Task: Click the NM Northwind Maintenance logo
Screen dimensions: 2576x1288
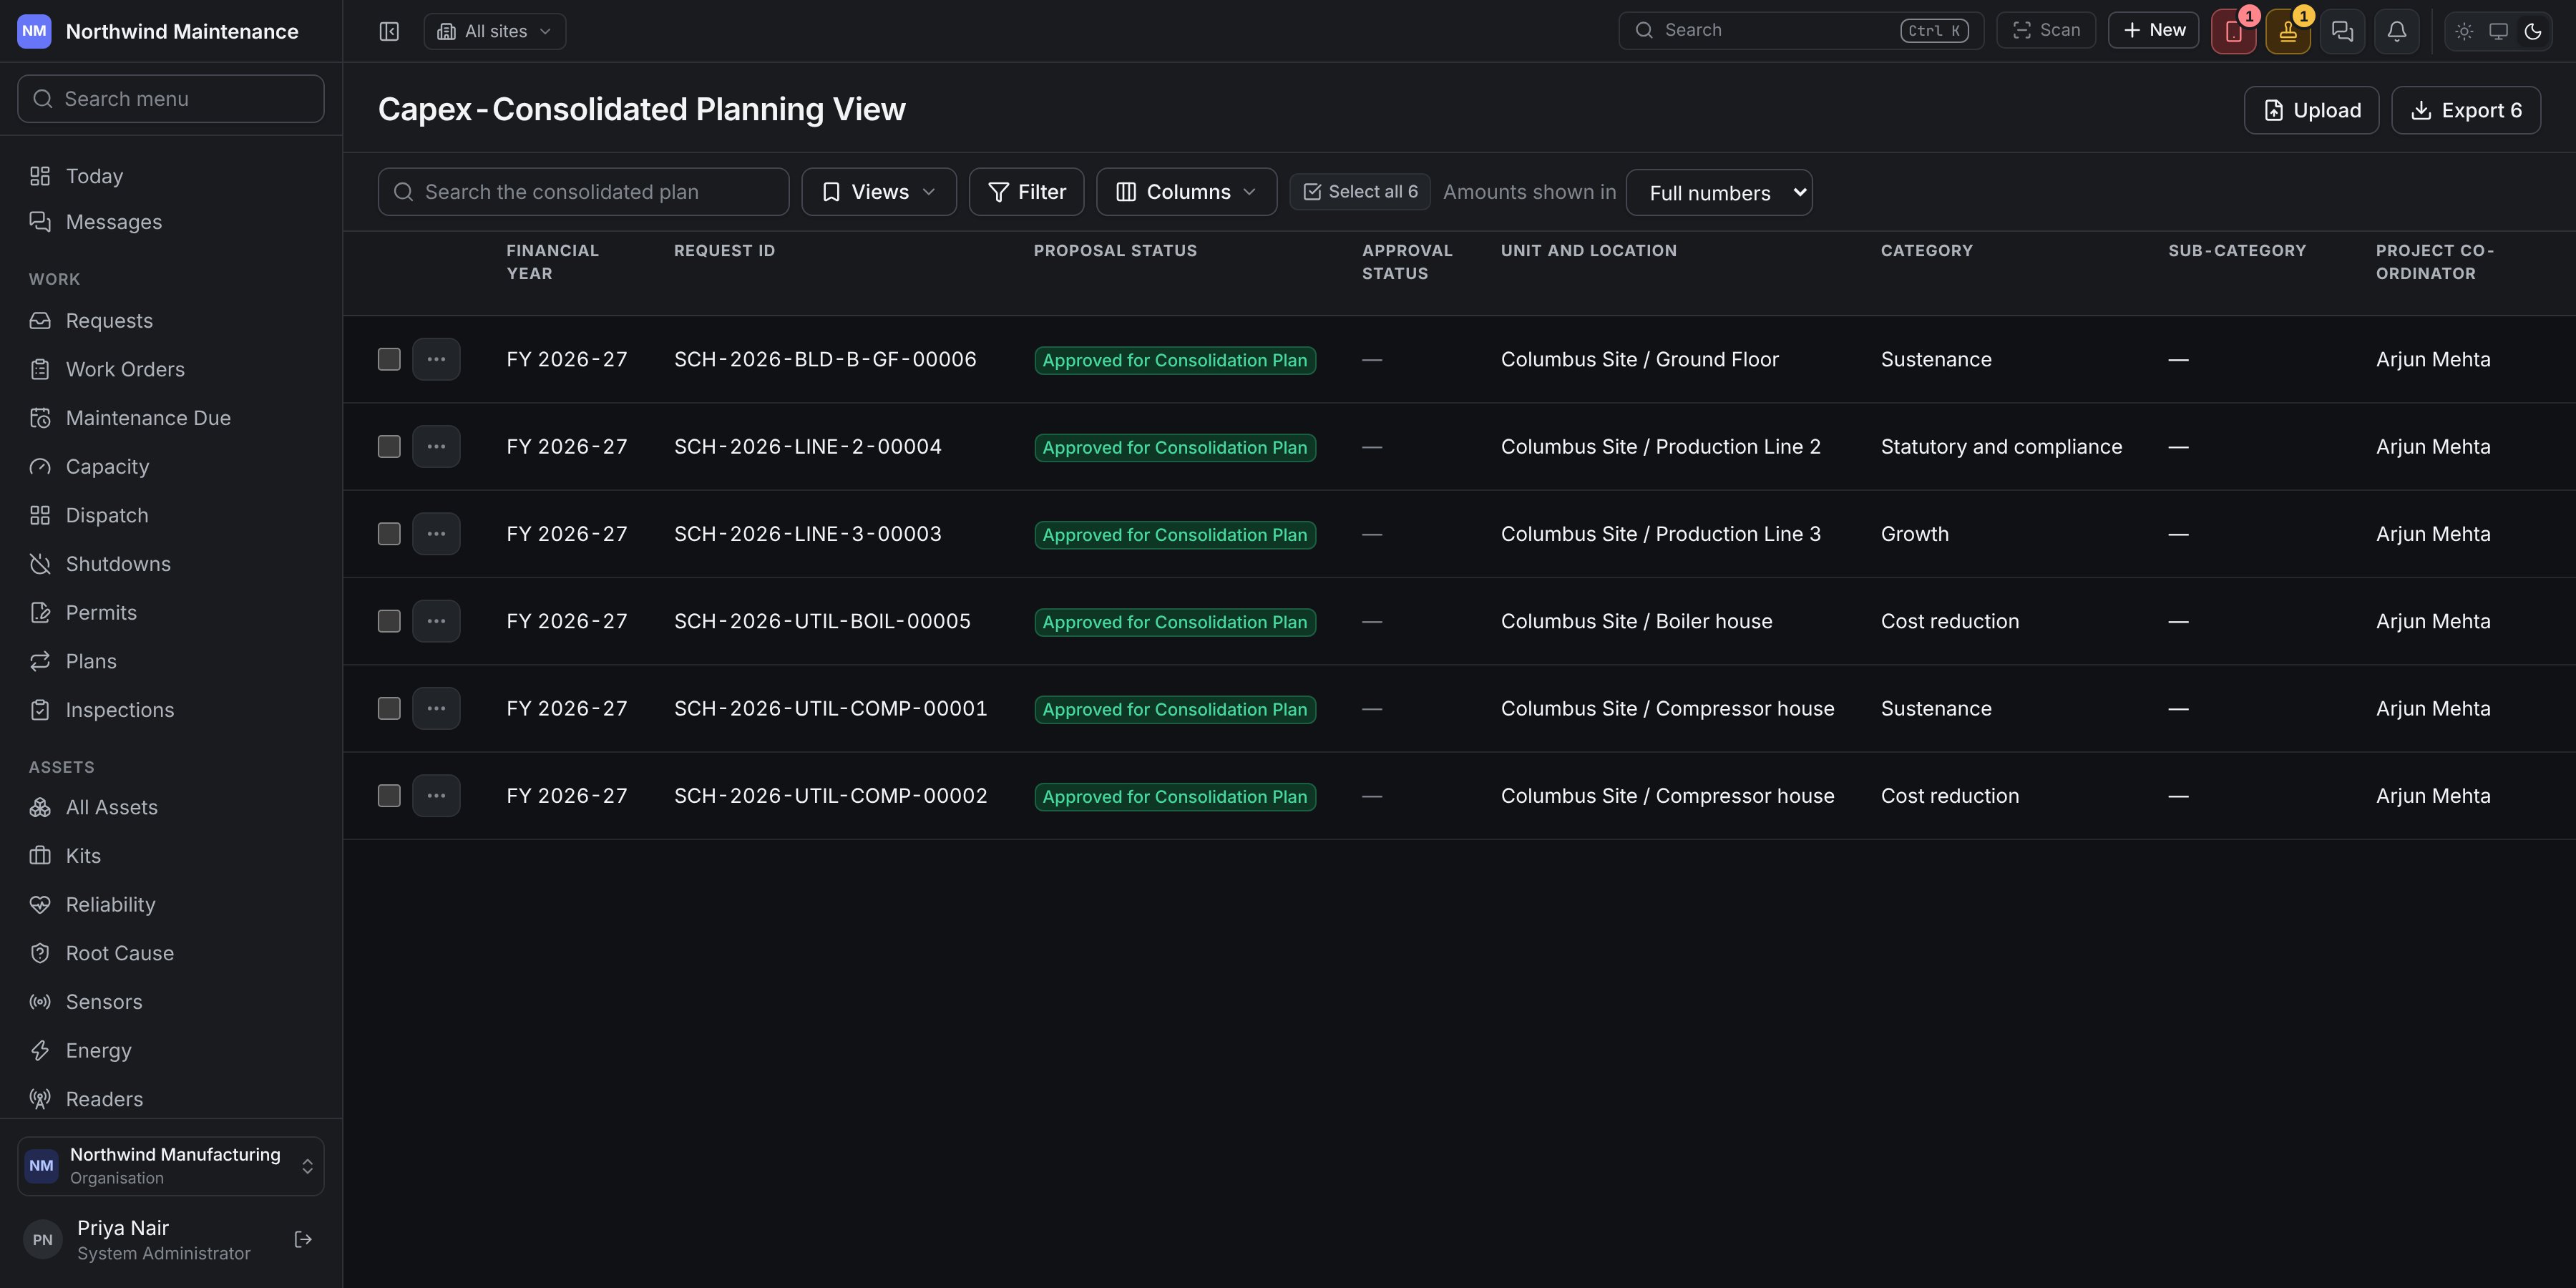Action: 34,31
